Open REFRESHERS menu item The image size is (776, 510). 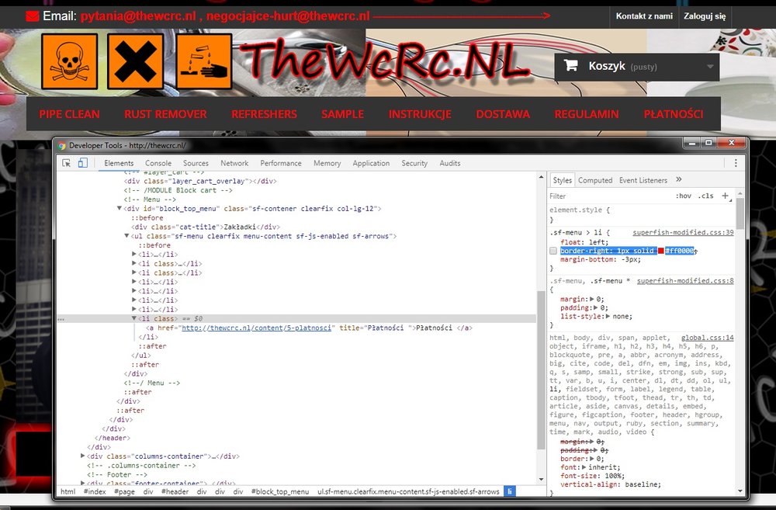(x=265, y=114)
